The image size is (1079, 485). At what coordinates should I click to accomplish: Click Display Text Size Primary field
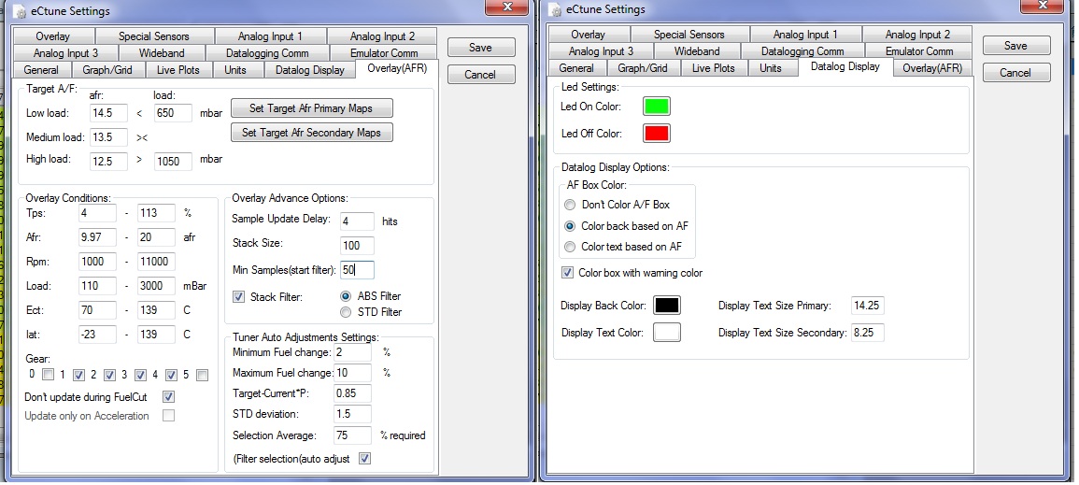coord(867,306)
